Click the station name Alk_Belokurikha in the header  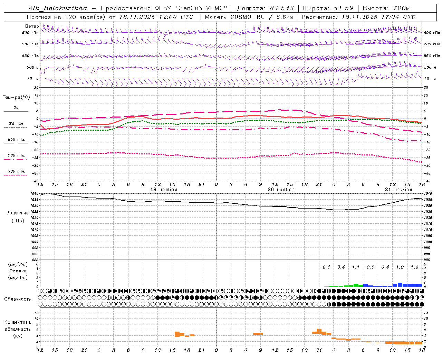(x=58, y=8)
